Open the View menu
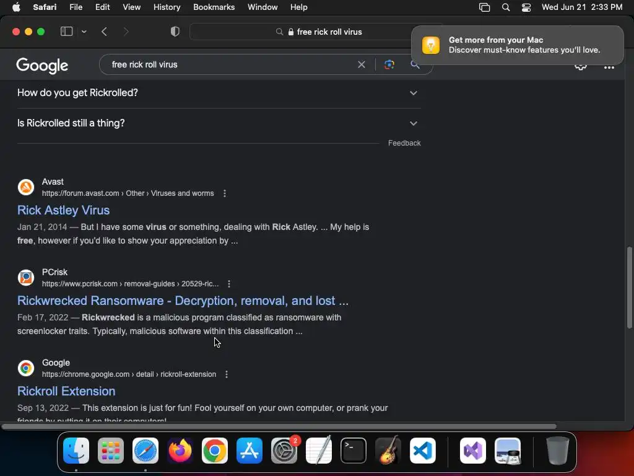Screen dimensions: 634x476 pos(131,7)
